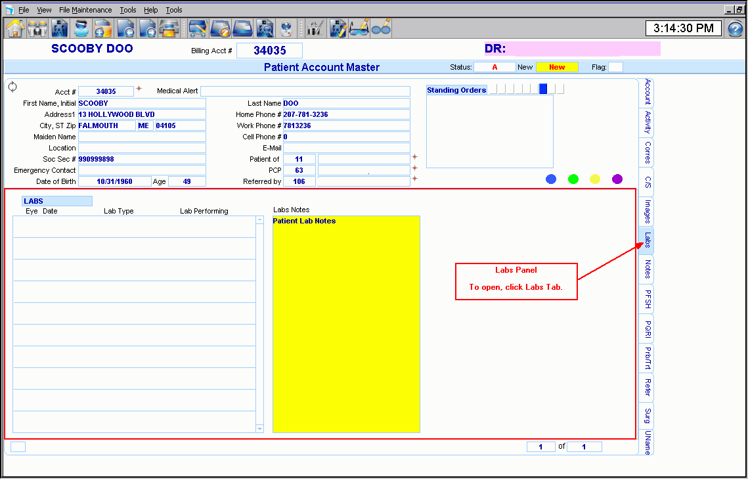This screenshot has height=479, width=748.
Task: Click the red star next to Acct # field
Action: 139,89
